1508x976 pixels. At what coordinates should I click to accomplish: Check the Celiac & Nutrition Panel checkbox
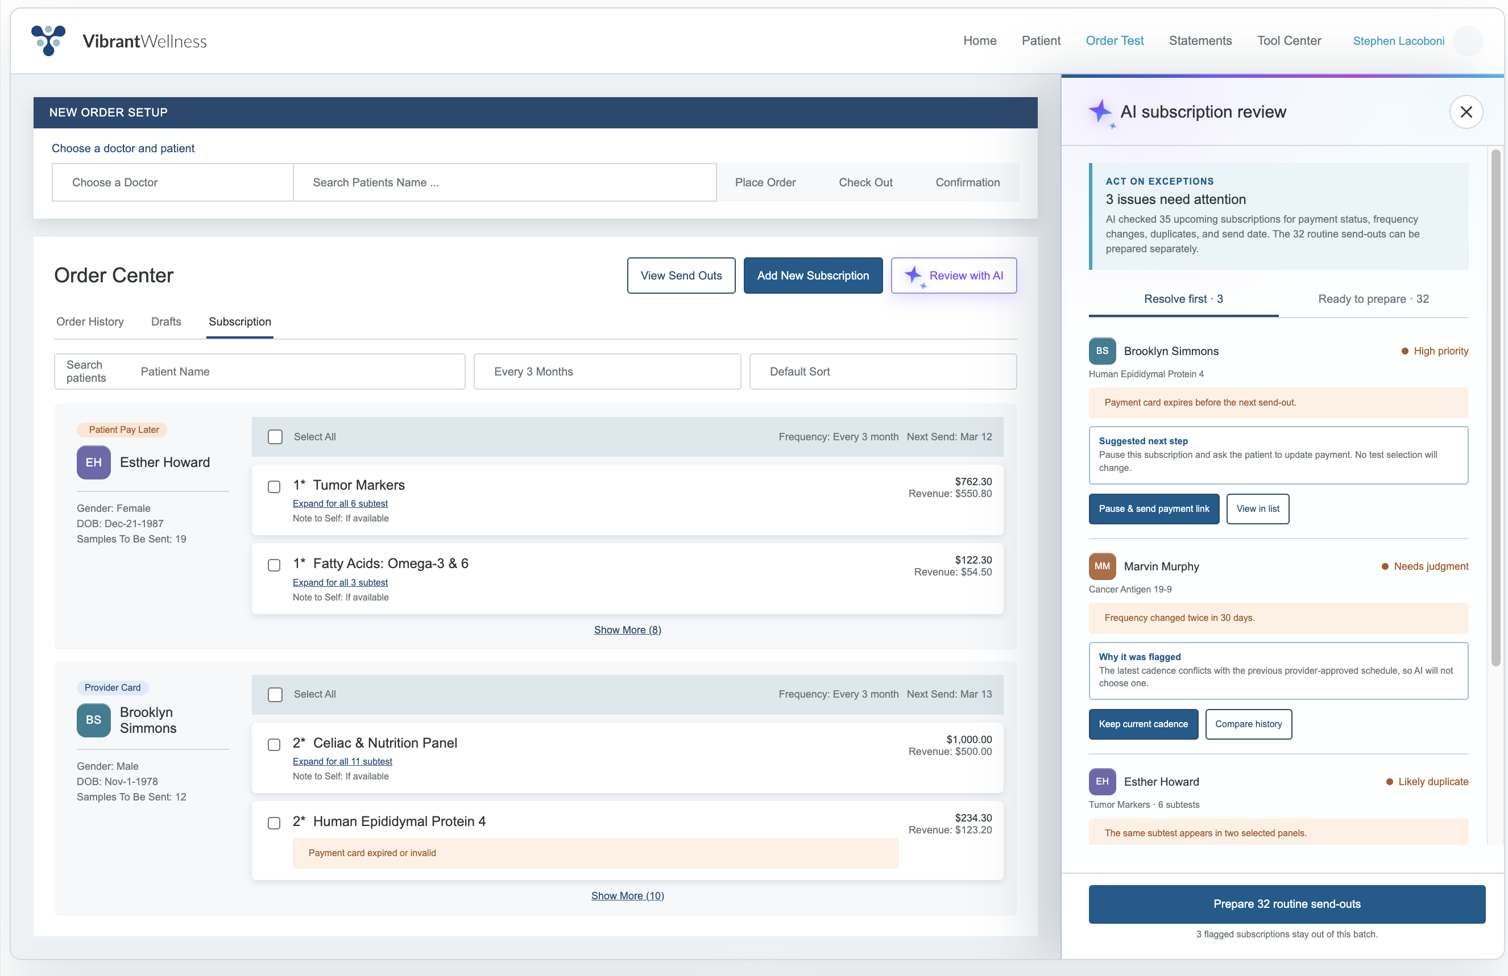pyautogui.click(x=274, y=745)
